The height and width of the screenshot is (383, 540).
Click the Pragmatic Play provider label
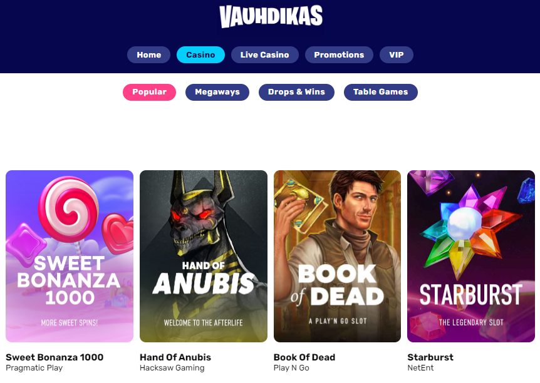coord(34,368)
